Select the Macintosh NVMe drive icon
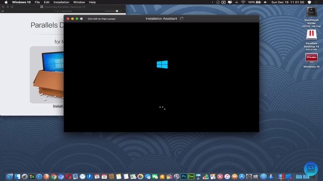This screenshot has height=181, width=323. pyautogui.click(x=311, y=12)
